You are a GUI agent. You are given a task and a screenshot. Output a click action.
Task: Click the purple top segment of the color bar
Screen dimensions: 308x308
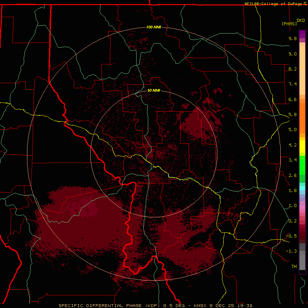tap(302, 34)
